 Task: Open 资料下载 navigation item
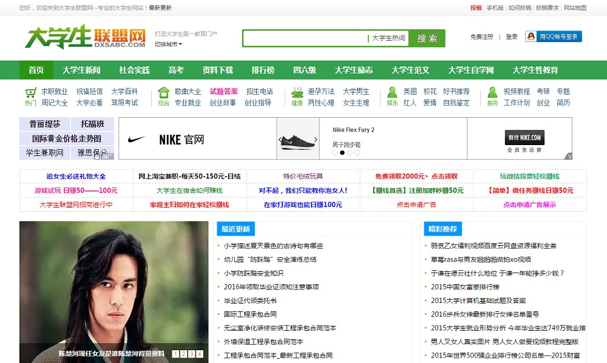[217, 70]
